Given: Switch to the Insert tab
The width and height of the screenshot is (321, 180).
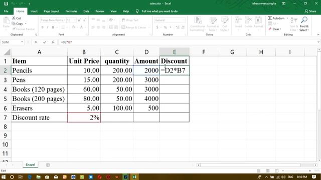Looking at the screenshot, I should click(x=34, y=11).
